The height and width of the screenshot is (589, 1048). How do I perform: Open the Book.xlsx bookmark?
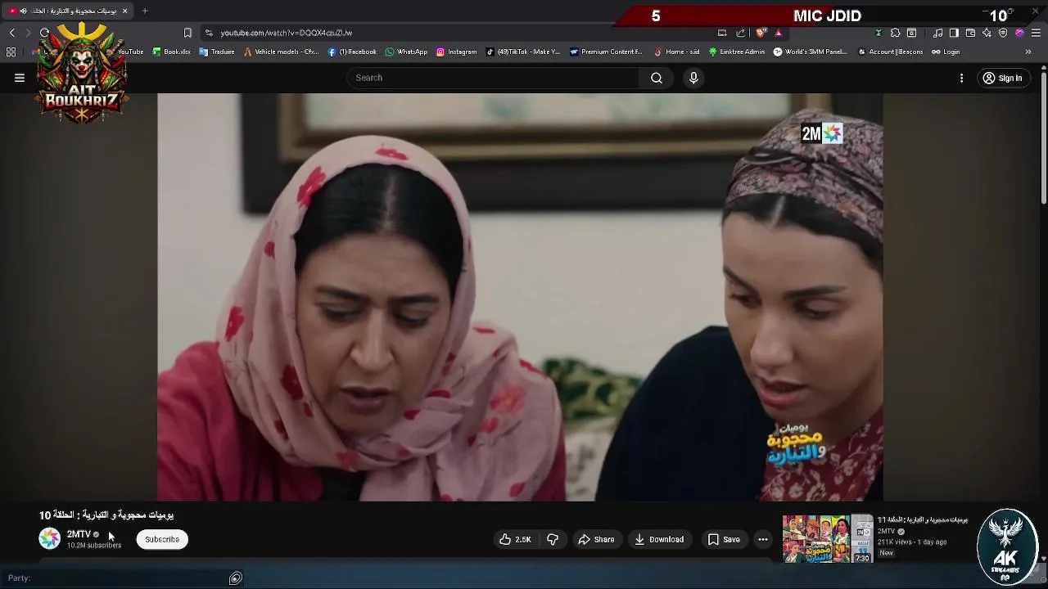[x=171, y=52]
